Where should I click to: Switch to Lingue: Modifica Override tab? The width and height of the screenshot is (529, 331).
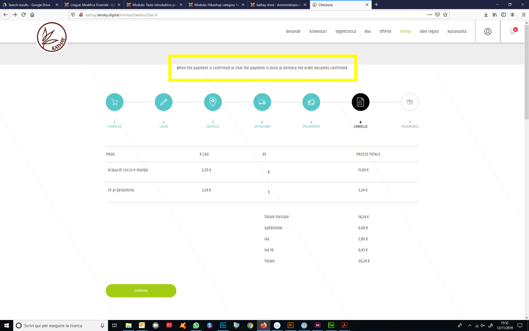click(92, 5)
